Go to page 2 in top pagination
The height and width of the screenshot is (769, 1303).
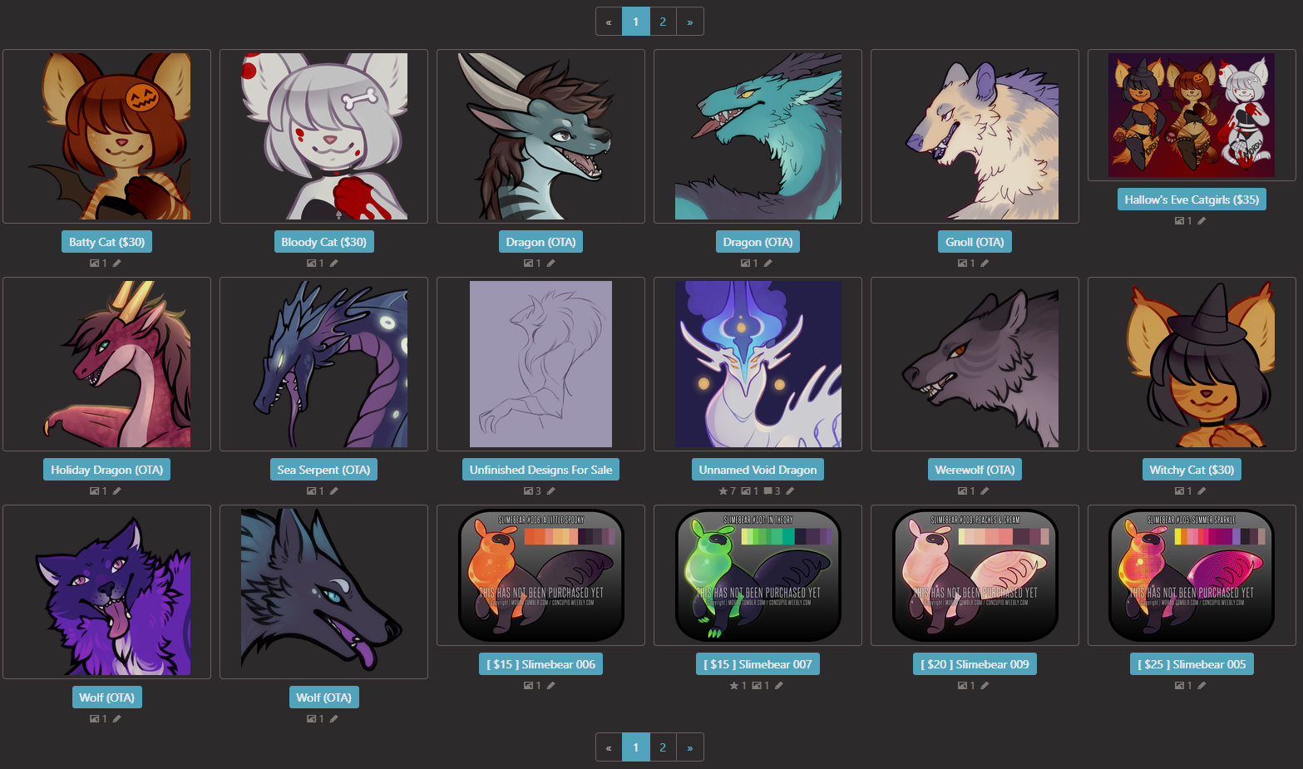[663, 22]
